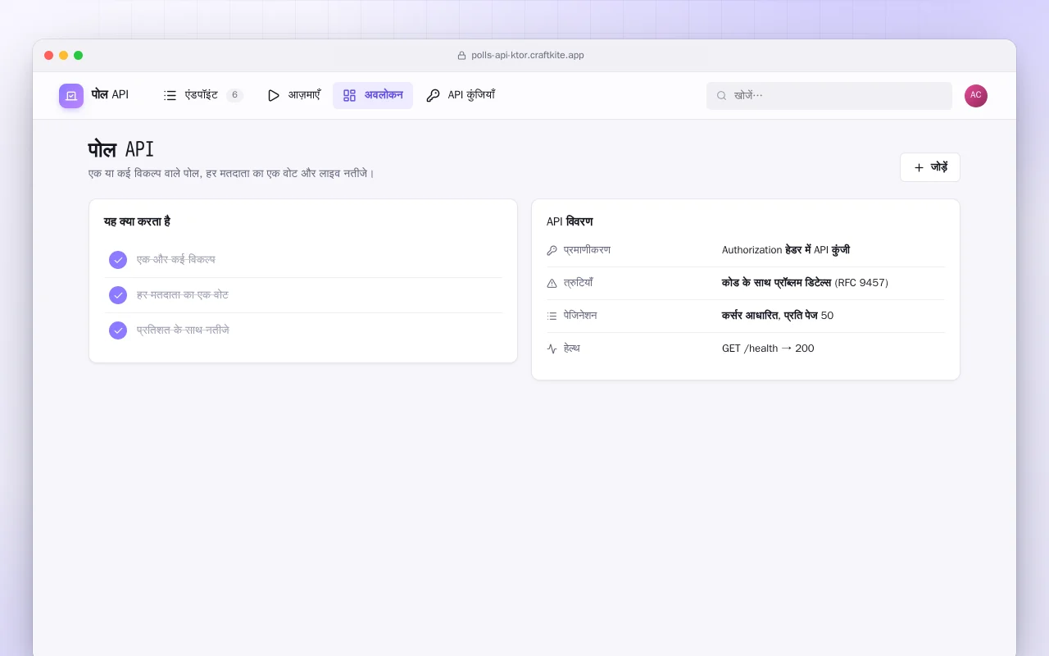The width and height of the screenshot is (1049, 656).
Task: Open the AC user avatar
Action: (976, 96)
